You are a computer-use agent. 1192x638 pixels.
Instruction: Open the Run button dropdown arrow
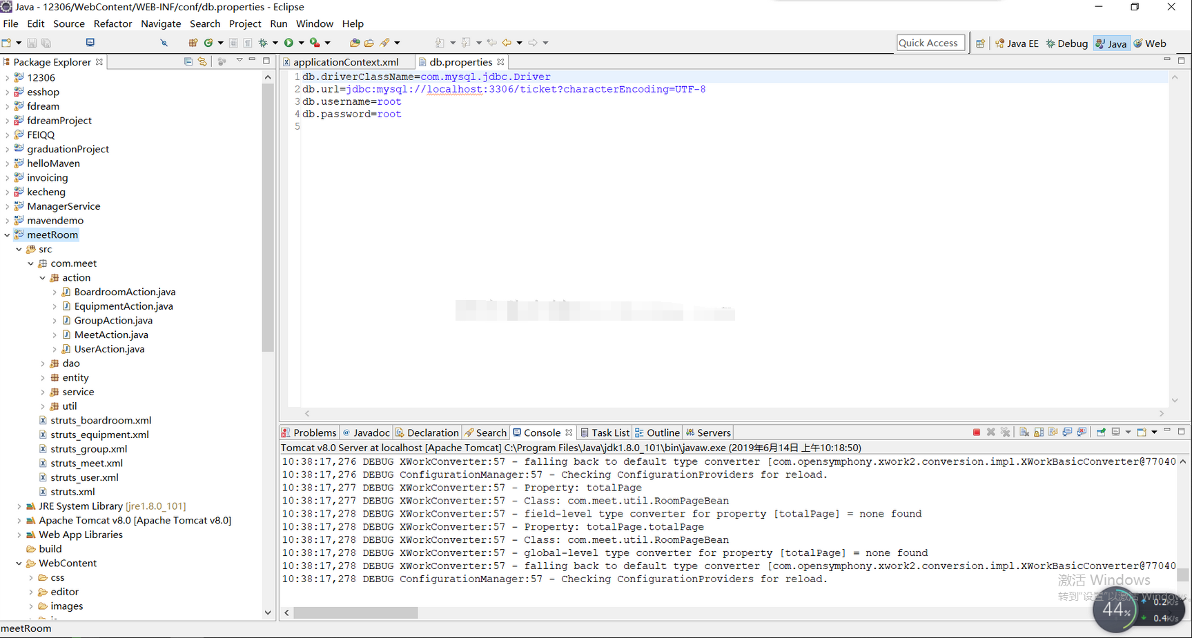[x=301, y=43]
